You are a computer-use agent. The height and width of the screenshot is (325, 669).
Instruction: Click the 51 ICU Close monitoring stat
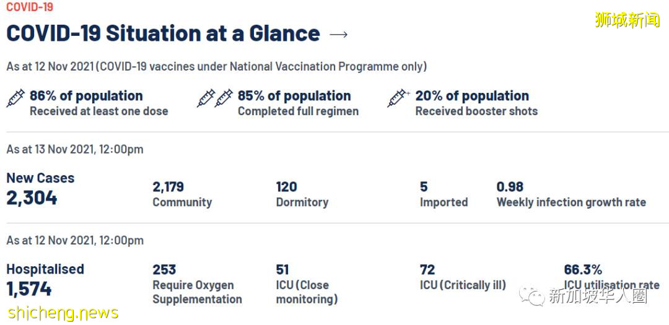click(282, 270)
